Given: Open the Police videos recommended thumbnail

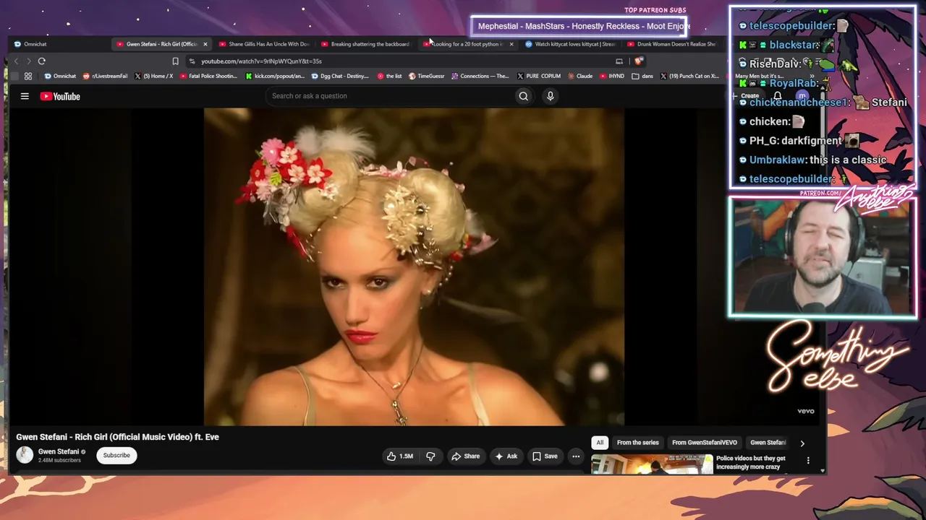Looking at the screenshot, I should tap(652, 464).
